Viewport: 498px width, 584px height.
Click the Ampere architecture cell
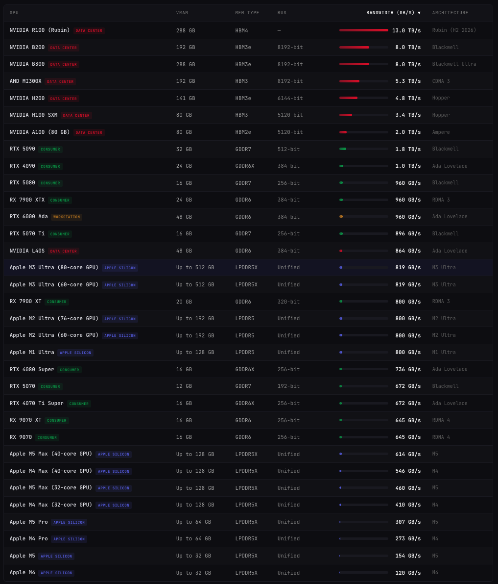point(441,132)
